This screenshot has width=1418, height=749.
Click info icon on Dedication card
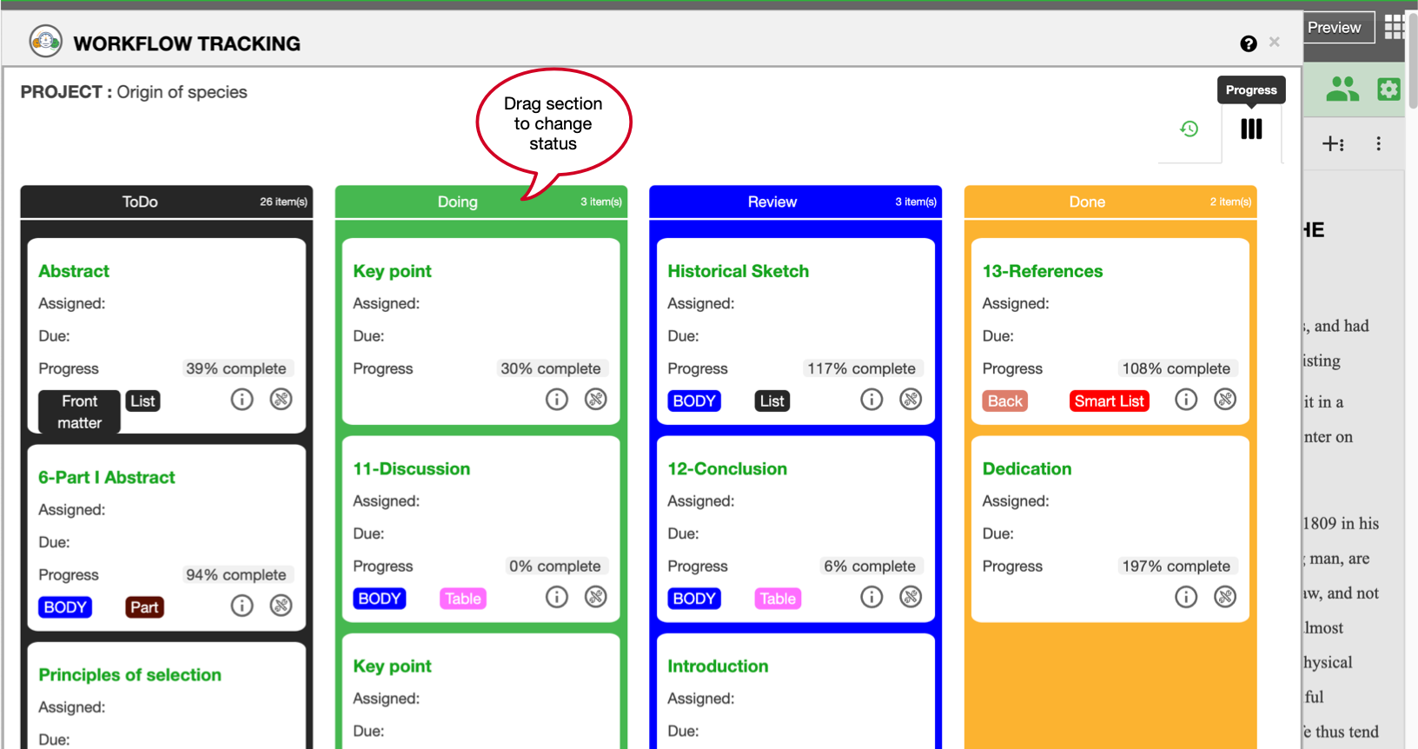pos(1186,597)
